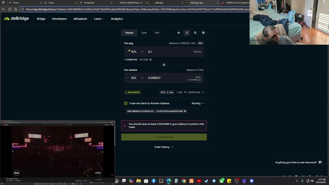Viewport: 329px width, 185px height.
Task: Click the volume icon in the system tray
Action: pyautogui.click(x=312, y=181)
